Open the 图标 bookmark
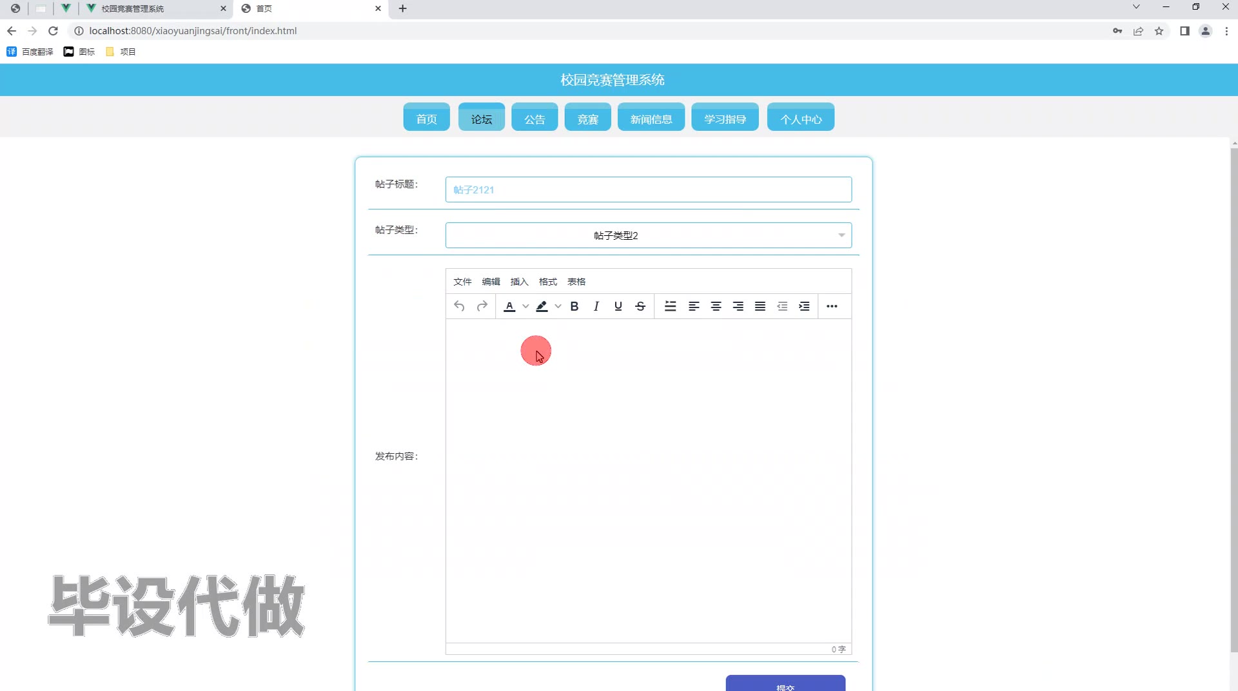Screen dimensions: 1238x691 coord(79,52)
